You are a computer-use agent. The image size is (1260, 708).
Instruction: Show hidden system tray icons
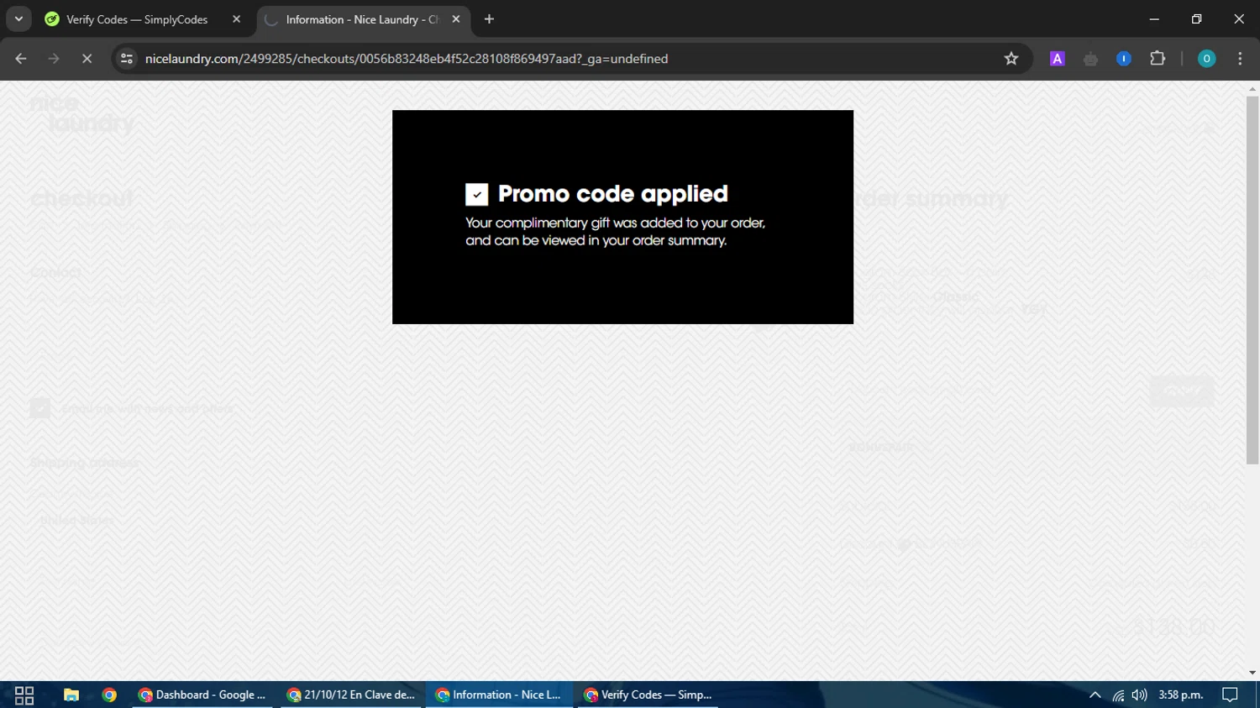(x=1095, y=695)
